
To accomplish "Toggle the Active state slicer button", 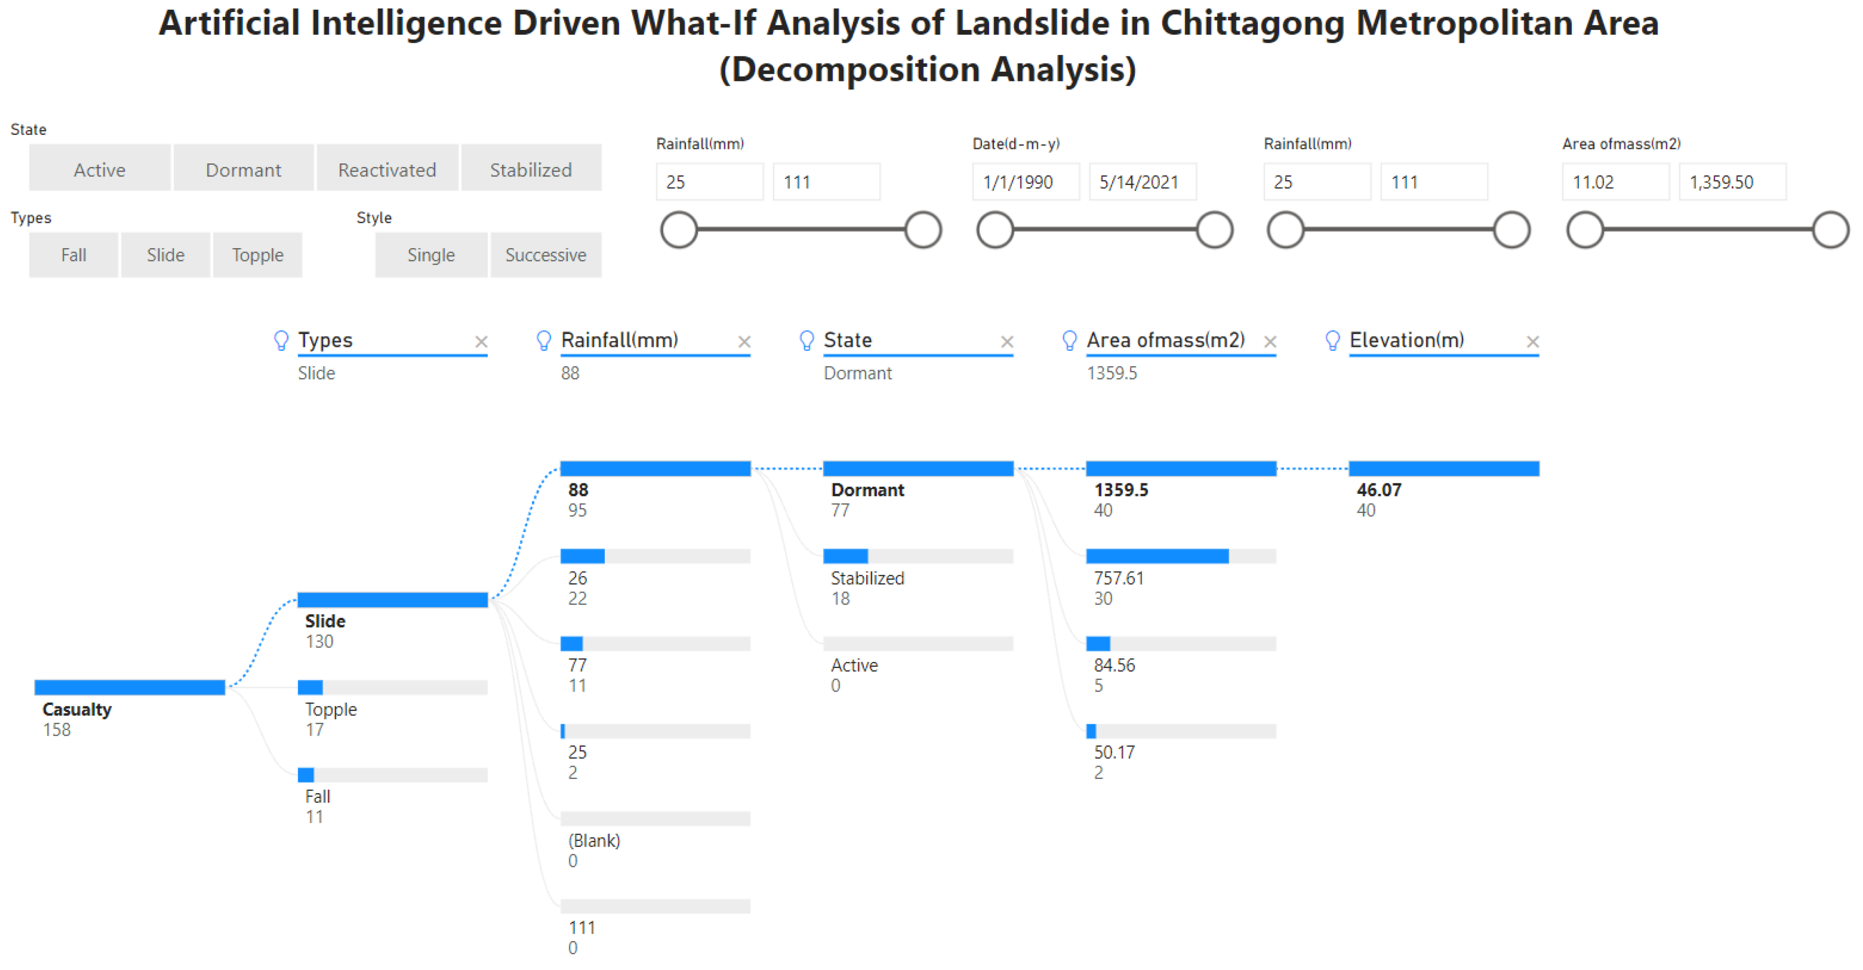I will pyautogui.click(x=100, y=169).
